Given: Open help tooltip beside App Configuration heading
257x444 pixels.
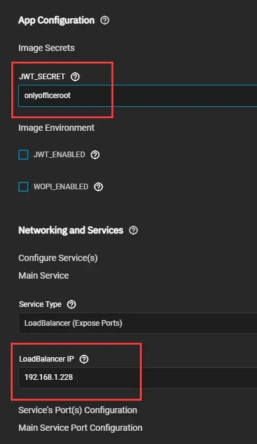Looking at the screenshot, I should [x=105, y=20].
